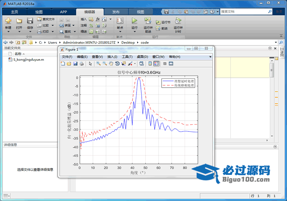Viewport: 287px width, 201px height.
Task: Open the Run (运行) dropdown arrow
Action: coord(134,31)
